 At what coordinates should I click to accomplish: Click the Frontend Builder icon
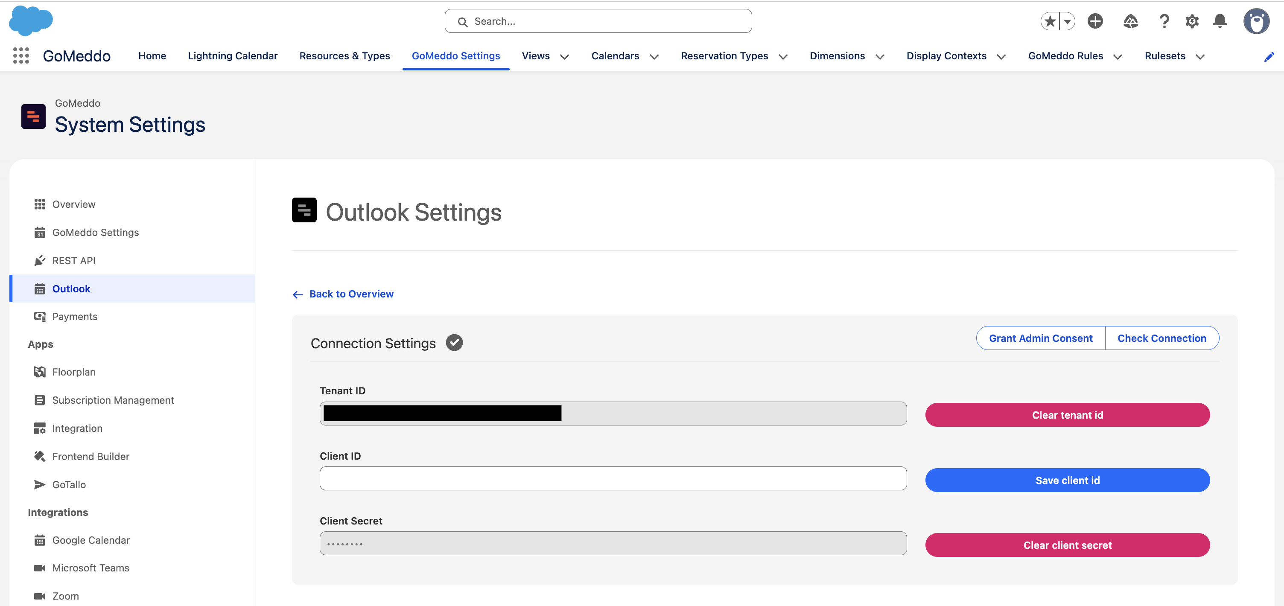[39, 457]
